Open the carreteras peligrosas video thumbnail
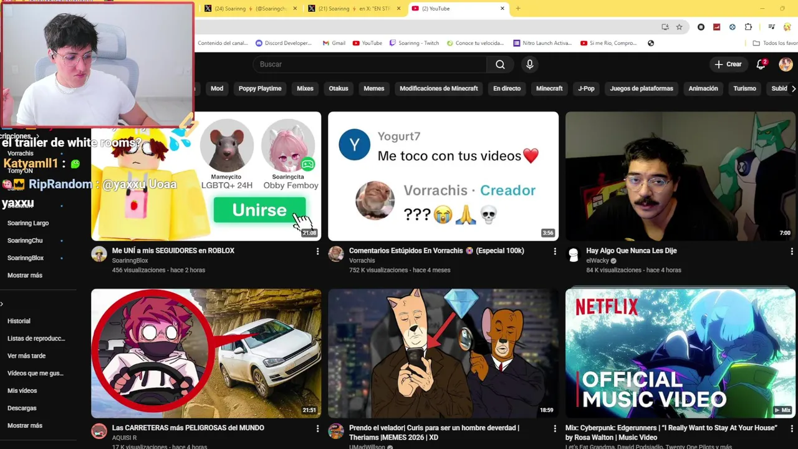The width and height of the screenshot is (798, 449). pos(206,353)
